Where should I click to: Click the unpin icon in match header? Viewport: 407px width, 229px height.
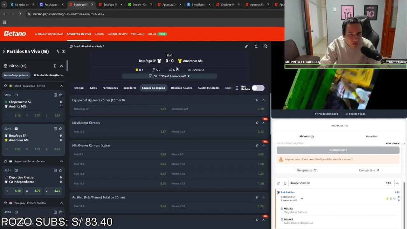pos(246,46)
